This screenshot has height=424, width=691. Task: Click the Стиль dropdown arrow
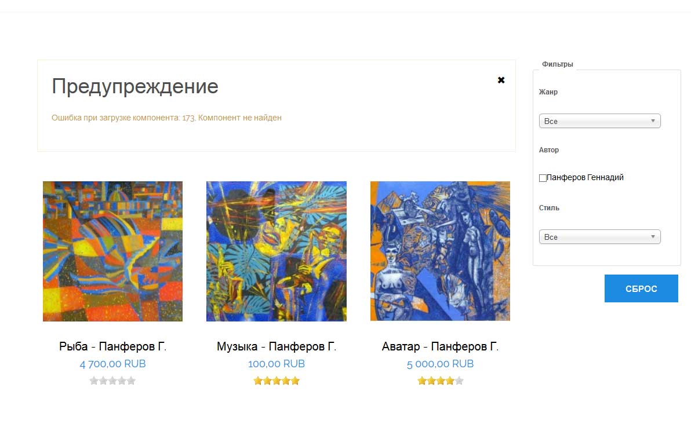653,236
